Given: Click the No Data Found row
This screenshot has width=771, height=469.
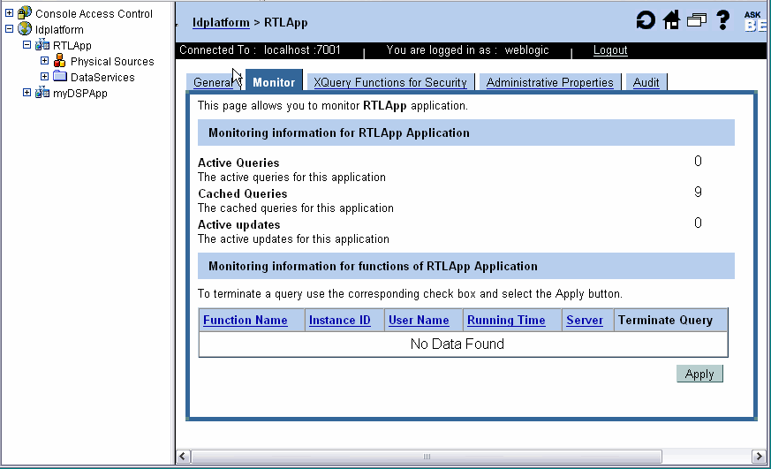Looking at the screenshot, I should (x=463, y=344).
